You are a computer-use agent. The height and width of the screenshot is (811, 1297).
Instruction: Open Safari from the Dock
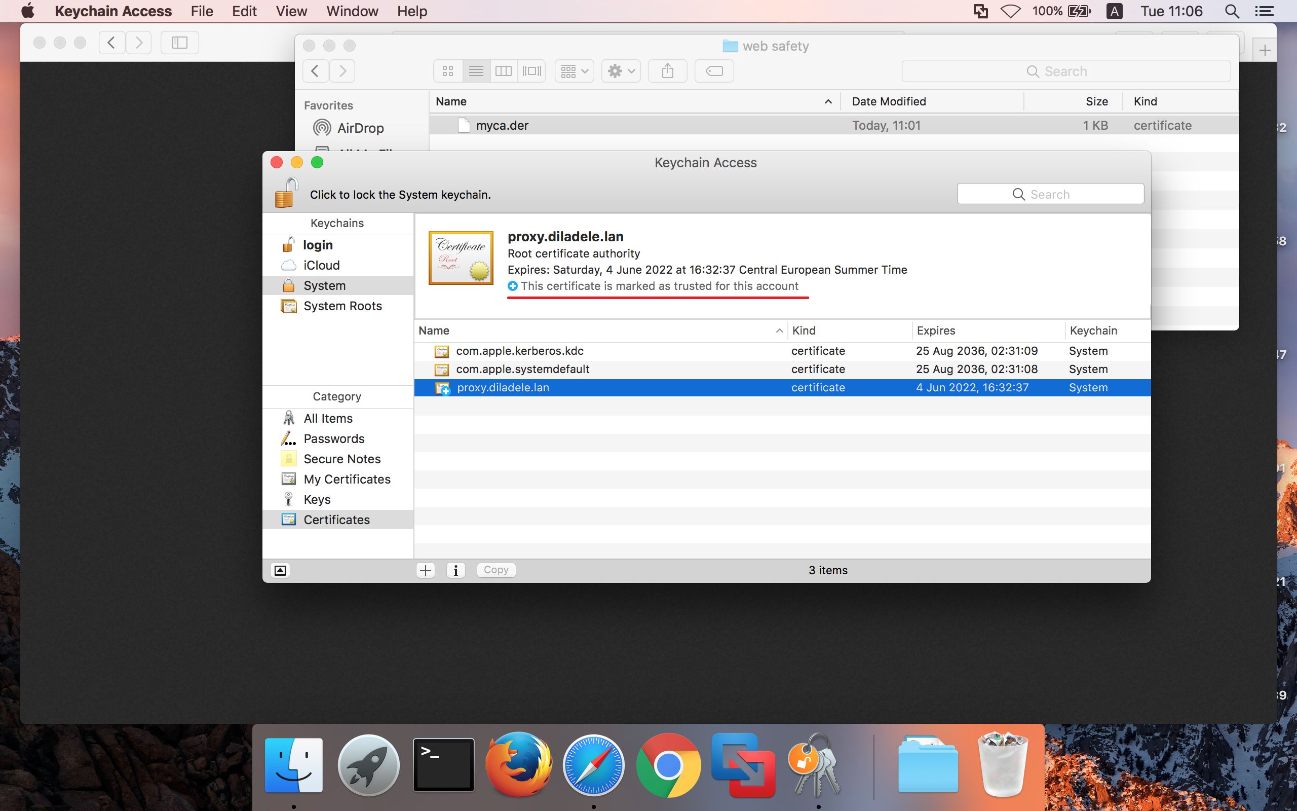[593, 765]
